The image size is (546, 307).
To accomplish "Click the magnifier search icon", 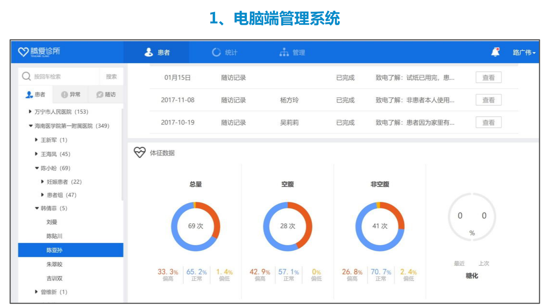I will [26, 76].
